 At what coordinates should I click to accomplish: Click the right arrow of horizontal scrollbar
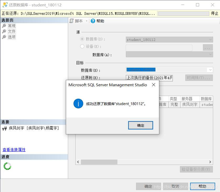pos(210,162)
